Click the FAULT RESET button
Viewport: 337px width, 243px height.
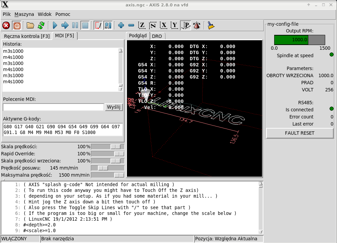point(300,133)
